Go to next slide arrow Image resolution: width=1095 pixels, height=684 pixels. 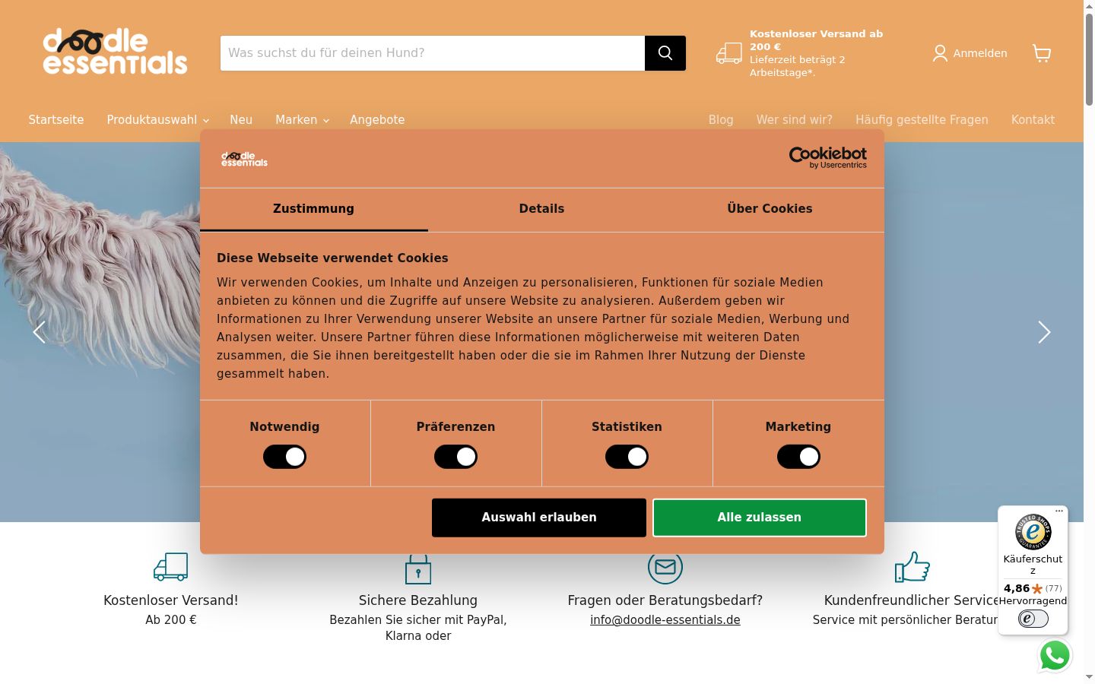1044,332
